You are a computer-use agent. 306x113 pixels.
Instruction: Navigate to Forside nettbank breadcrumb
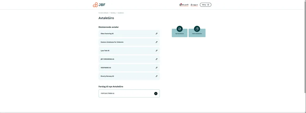103,13
